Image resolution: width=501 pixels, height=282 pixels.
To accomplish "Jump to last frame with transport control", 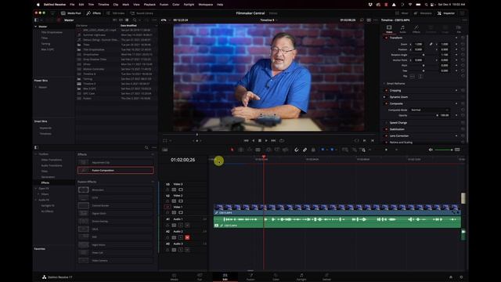I will (x=273, y=140).
